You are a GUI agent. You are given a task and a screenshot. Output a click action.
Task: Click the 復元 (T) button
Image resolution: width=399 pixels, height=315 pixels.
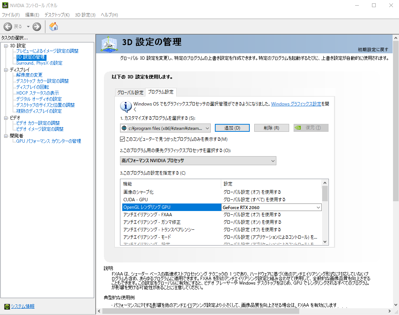click(311, 128)
